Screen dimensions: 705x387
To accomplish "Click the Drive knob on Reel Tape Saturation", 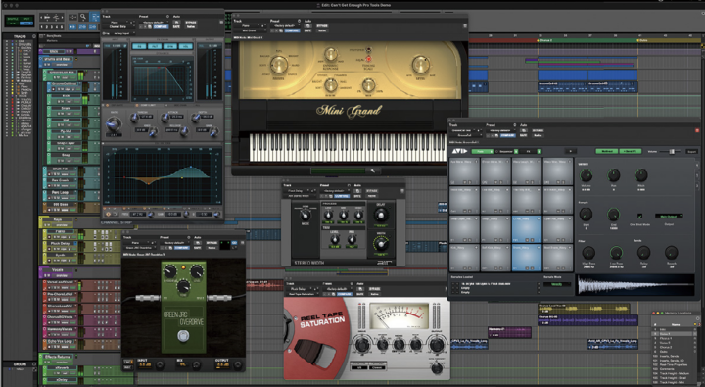I will (x=362, y=346).
